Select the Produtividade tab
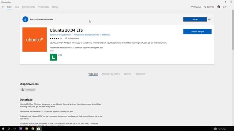This screenshot has width=234, height=131. click(43, 7)
